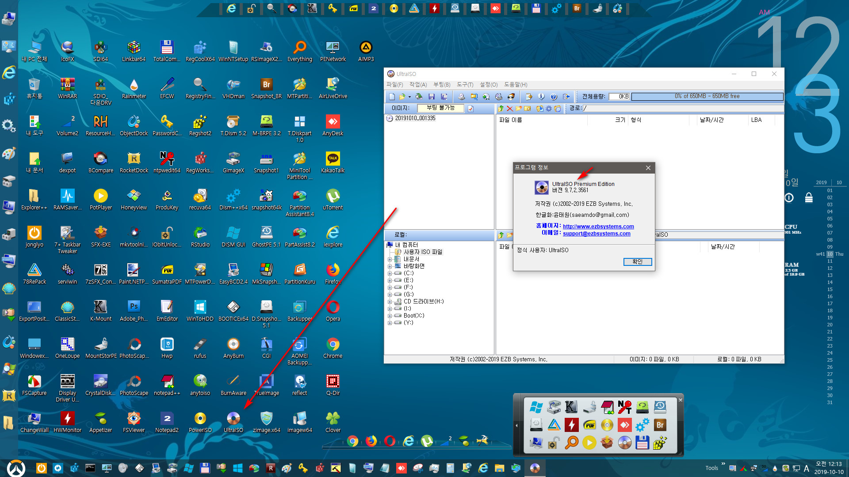Open the PowerISO desktop shortcut
Screen dimensions: 849x477
200,422
